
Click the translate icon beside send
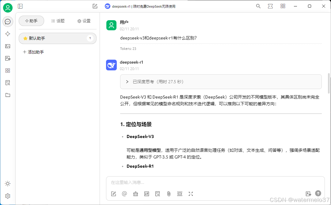(308, 194)
